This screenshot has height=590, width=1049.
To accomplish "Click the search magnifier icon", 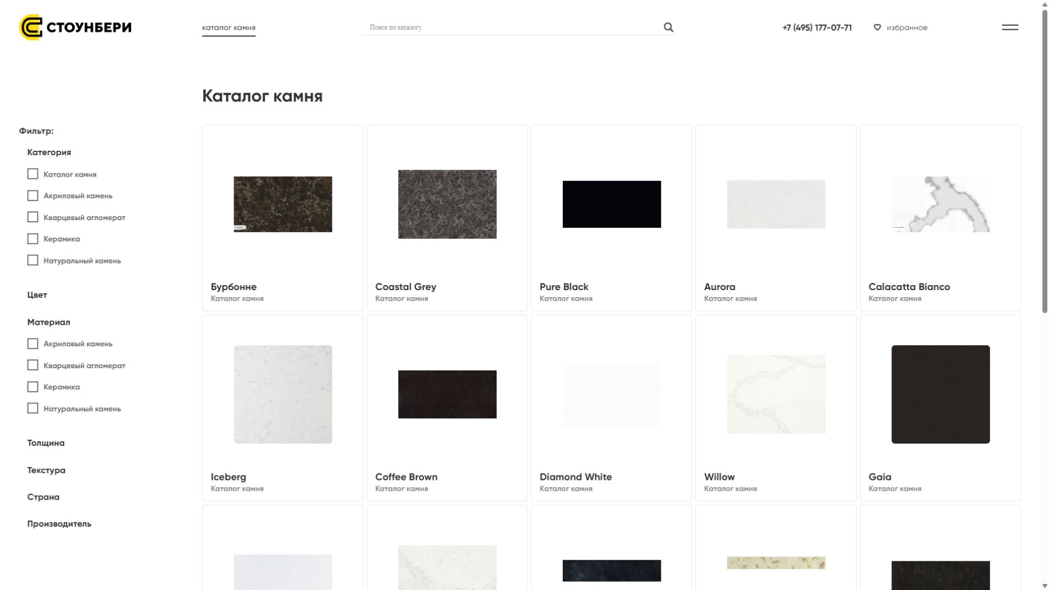I will (x=668, y=27).
